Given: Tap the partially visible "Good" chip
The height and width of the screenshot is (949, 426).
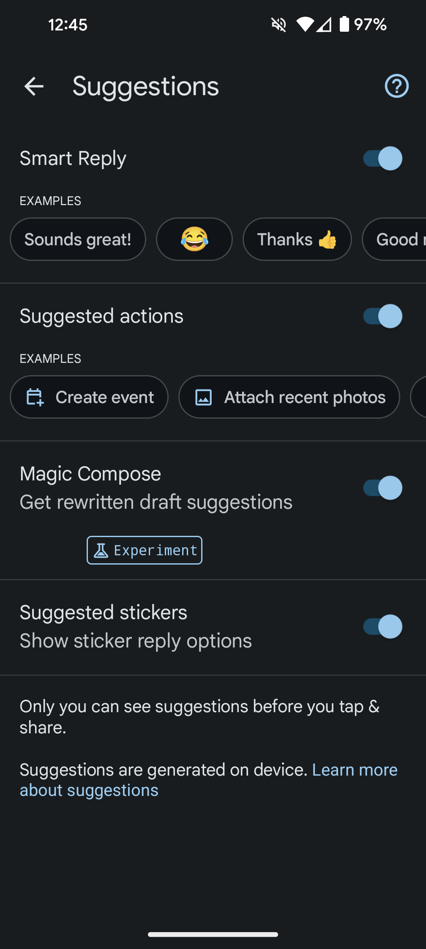Looking at the screenshot, I should [394, 239].
